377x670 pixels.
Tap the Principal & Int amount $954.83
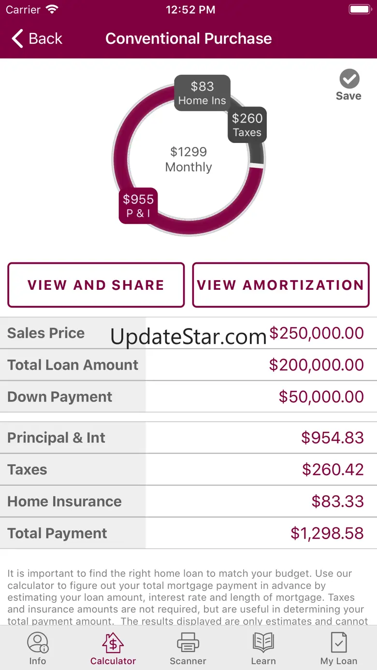tap(332, 438)
